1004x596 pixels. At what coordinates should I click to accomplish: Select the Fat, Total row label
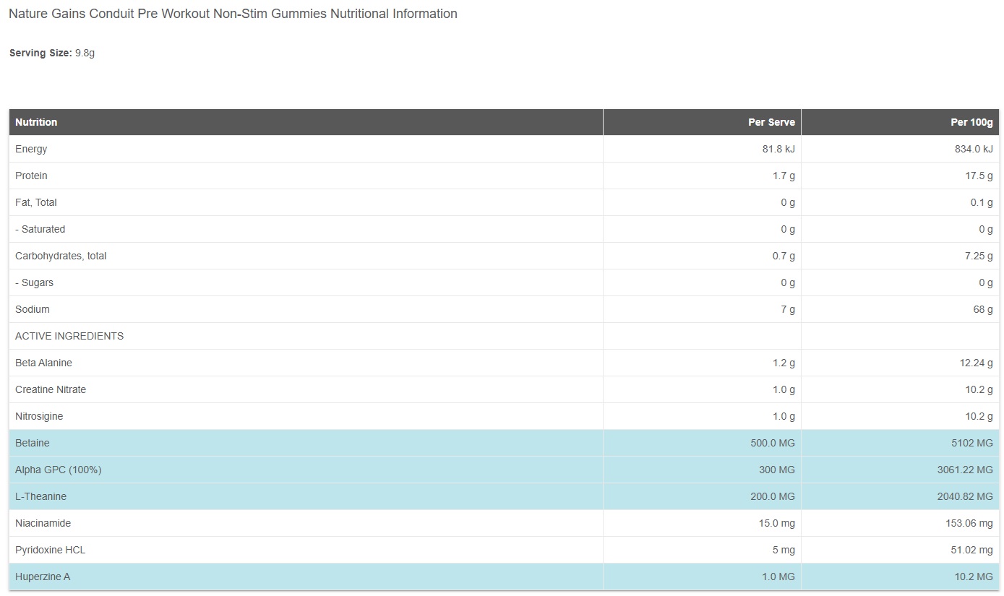(36, 202)
